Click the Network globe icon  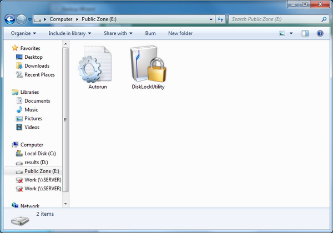click(x=15, y=205)
